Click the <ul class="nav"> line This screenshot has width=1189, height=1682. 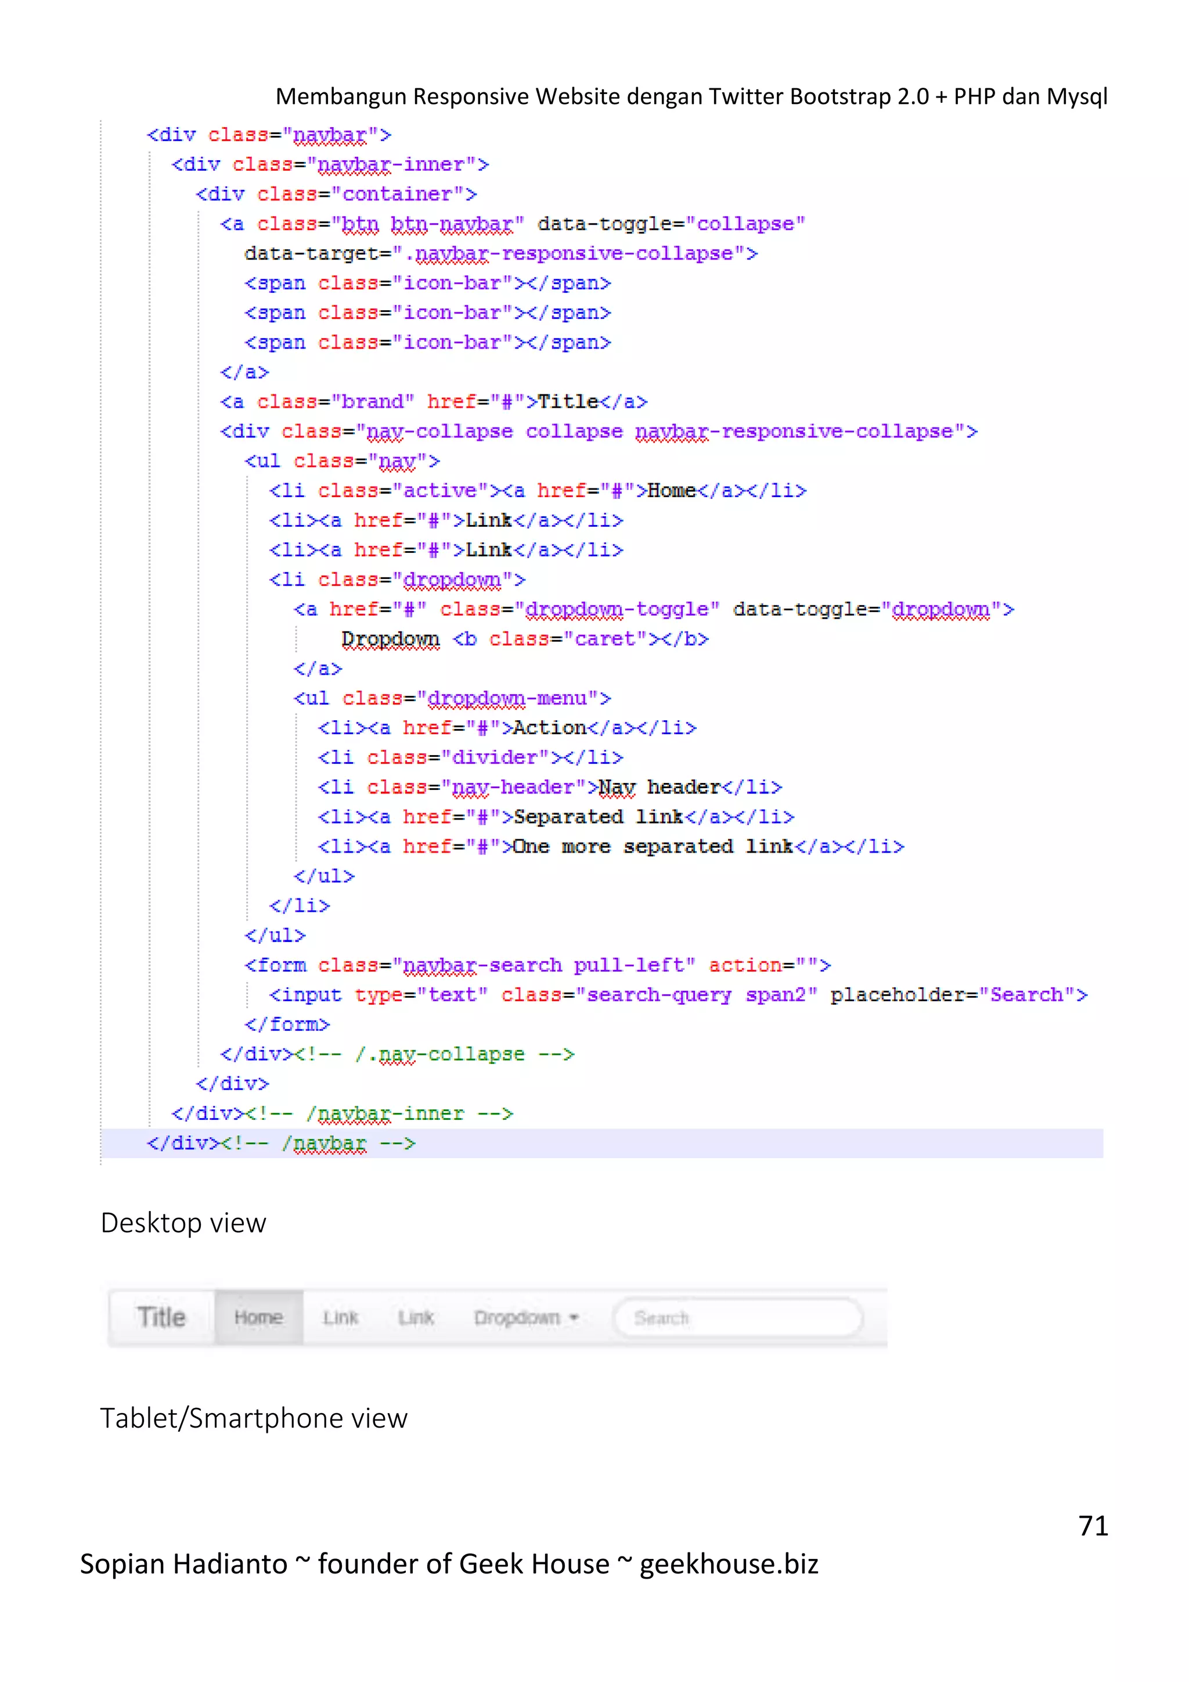(342, 461)
